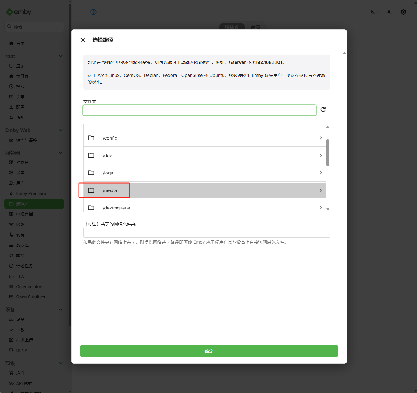This screenshot has height=393, width=417.
Task: Switch to the 高级 tab
Action: coord(255,27)
